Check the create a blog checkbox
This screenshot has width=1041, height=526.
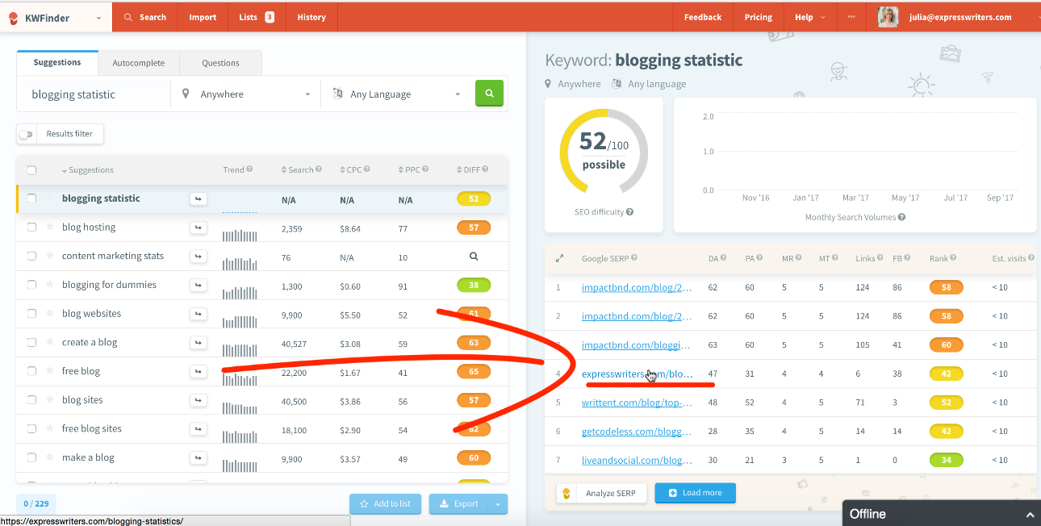(31, 342)
